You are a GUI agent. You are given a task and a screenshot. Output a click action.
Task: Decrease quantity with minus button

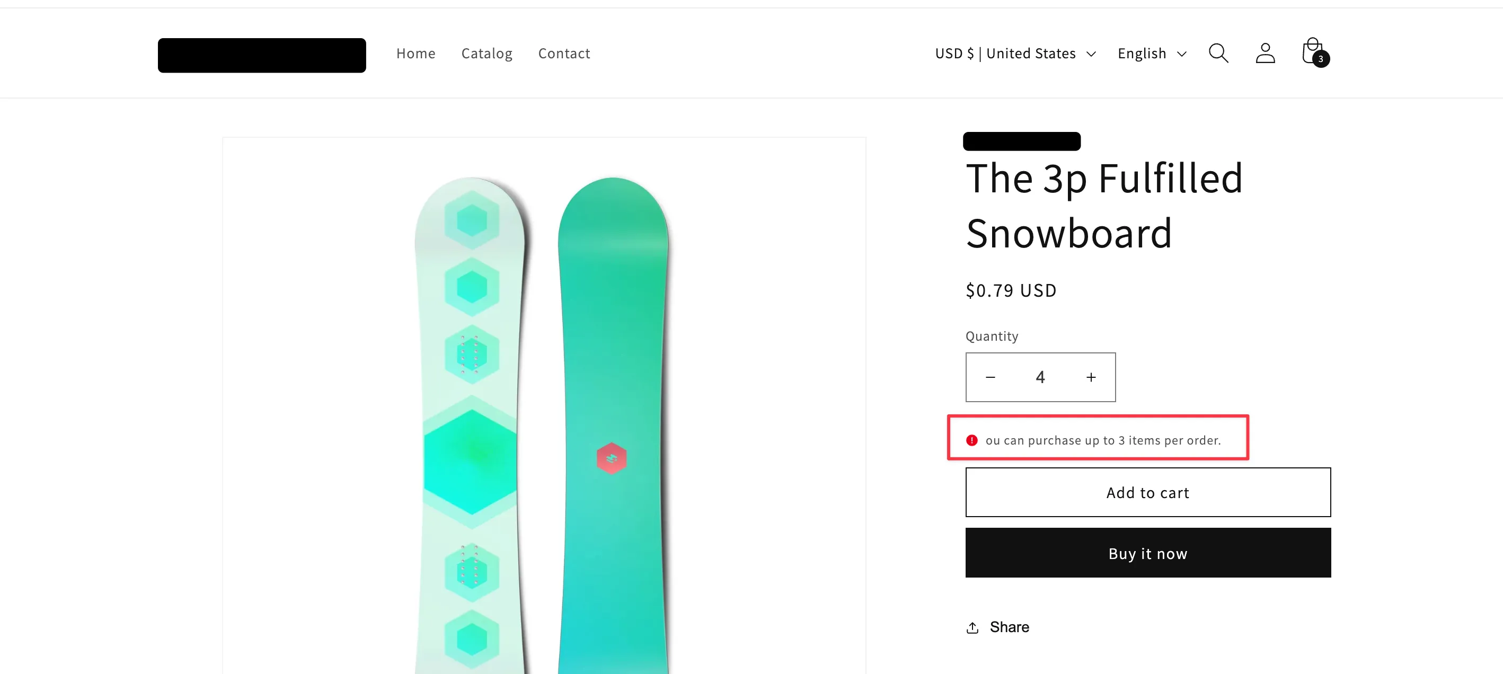click(990, 377)
